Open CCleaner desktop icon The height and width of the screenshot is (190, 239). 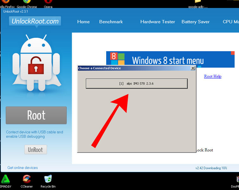pos(27,181)
